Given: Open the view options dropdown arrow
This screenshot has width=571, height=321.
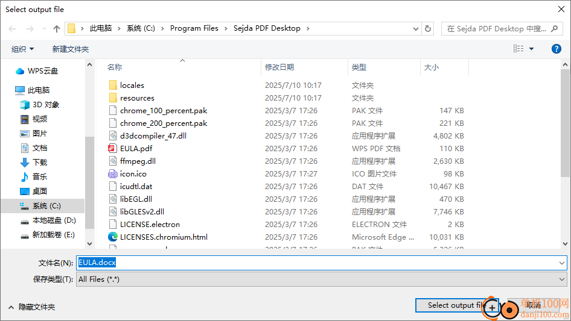Looking at the screenshot, I should click(x=531, y=49).
